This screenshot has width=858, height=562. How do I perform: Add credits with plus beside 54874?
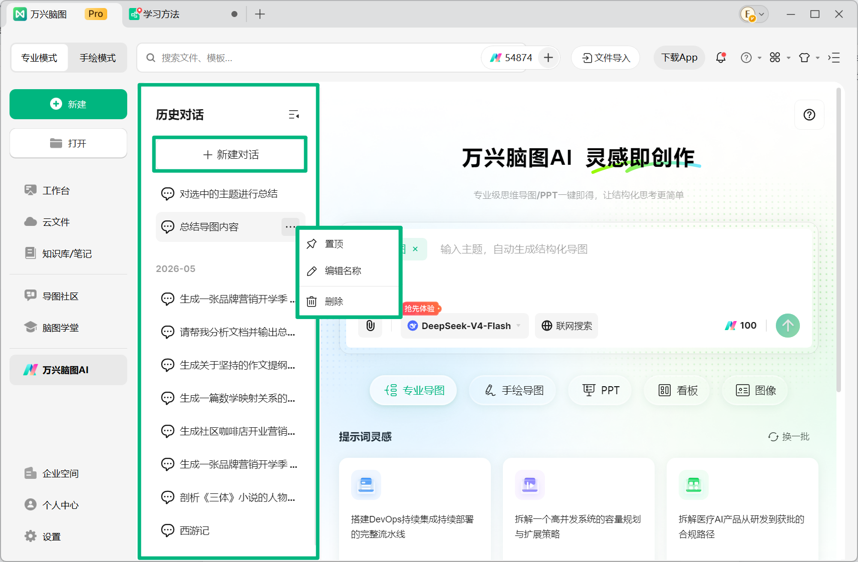(548, 58)
